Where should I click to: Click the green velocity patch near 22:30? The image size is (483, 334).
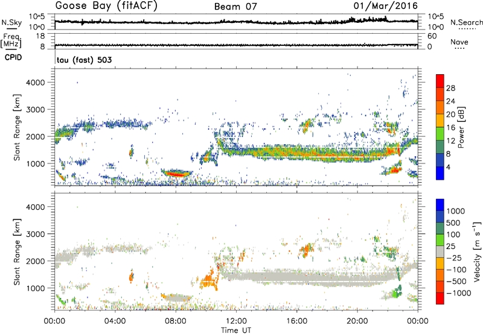[x=396, y=292]
